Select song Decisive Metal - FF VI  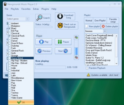pyautogui.click(x=95, y=40)
